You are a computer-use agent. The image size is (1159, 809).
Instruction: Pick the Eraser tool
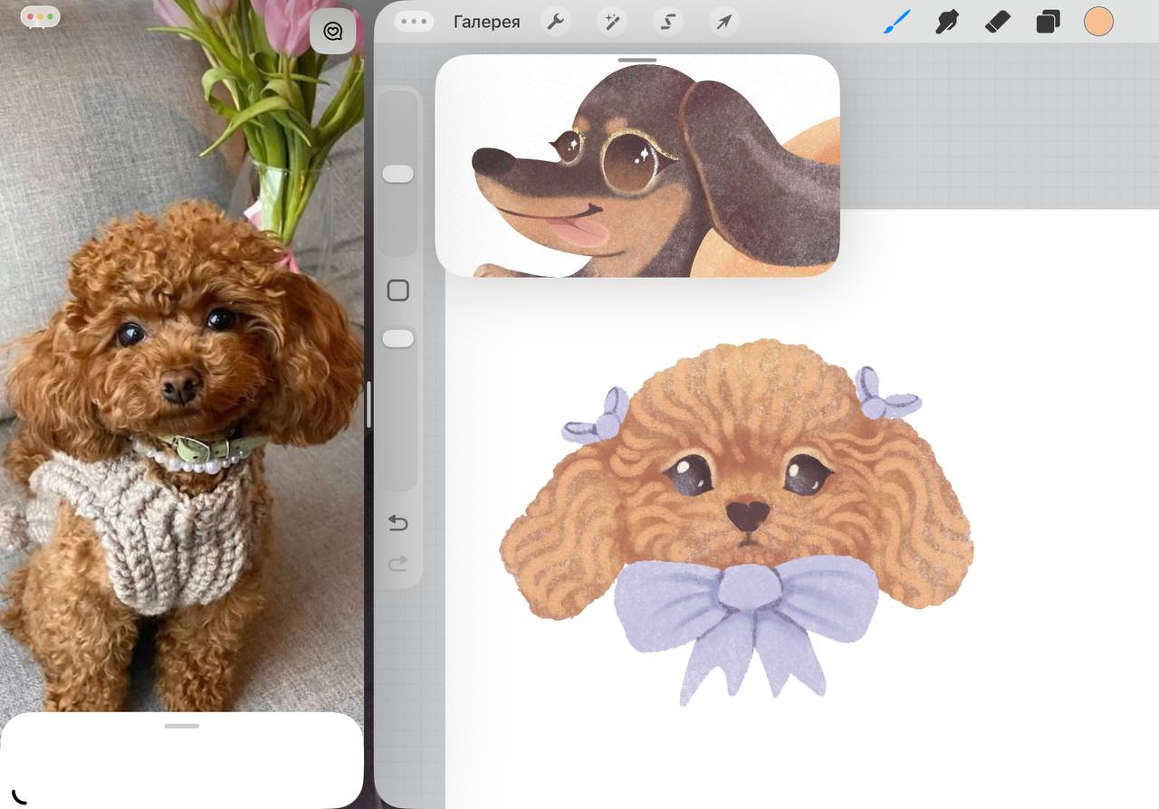click(x=997, y=22)
